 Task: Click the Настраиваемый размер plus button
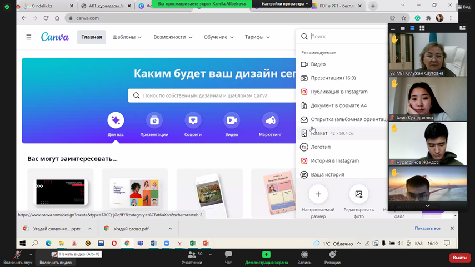pyautogui.click(x=318, y=194)
